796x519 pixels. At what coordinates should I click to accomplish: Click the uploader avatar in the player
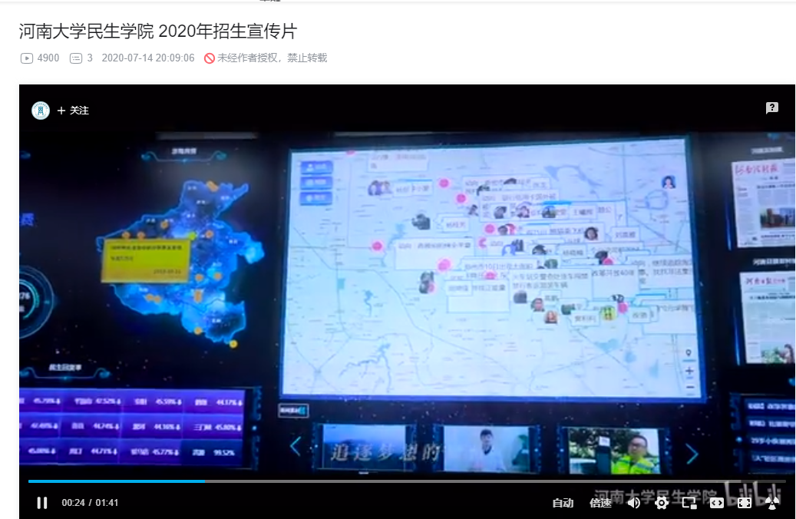[41, 111]
